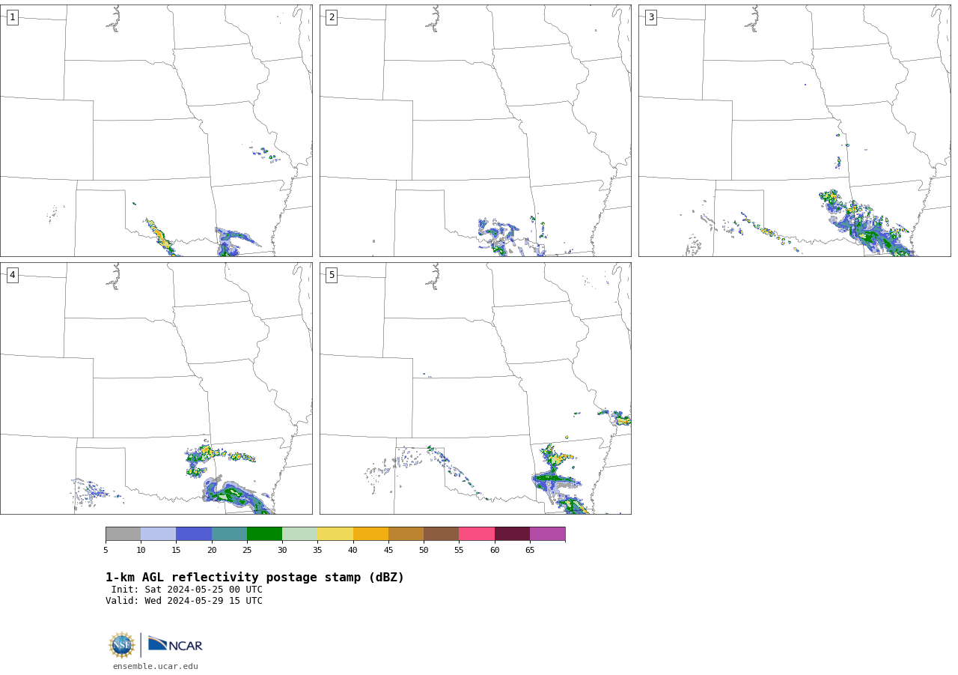Click the panel number label 2
This screenshot has height=675, width=958.
[332, 17]
